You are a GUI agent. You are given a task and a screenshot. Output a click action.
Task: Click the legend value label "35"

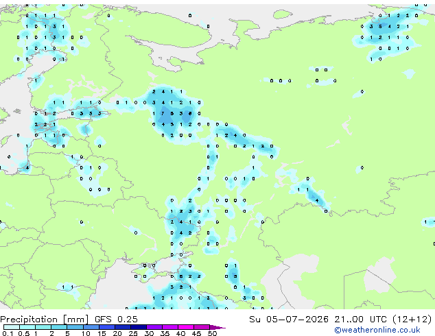(x=165, y=333)
